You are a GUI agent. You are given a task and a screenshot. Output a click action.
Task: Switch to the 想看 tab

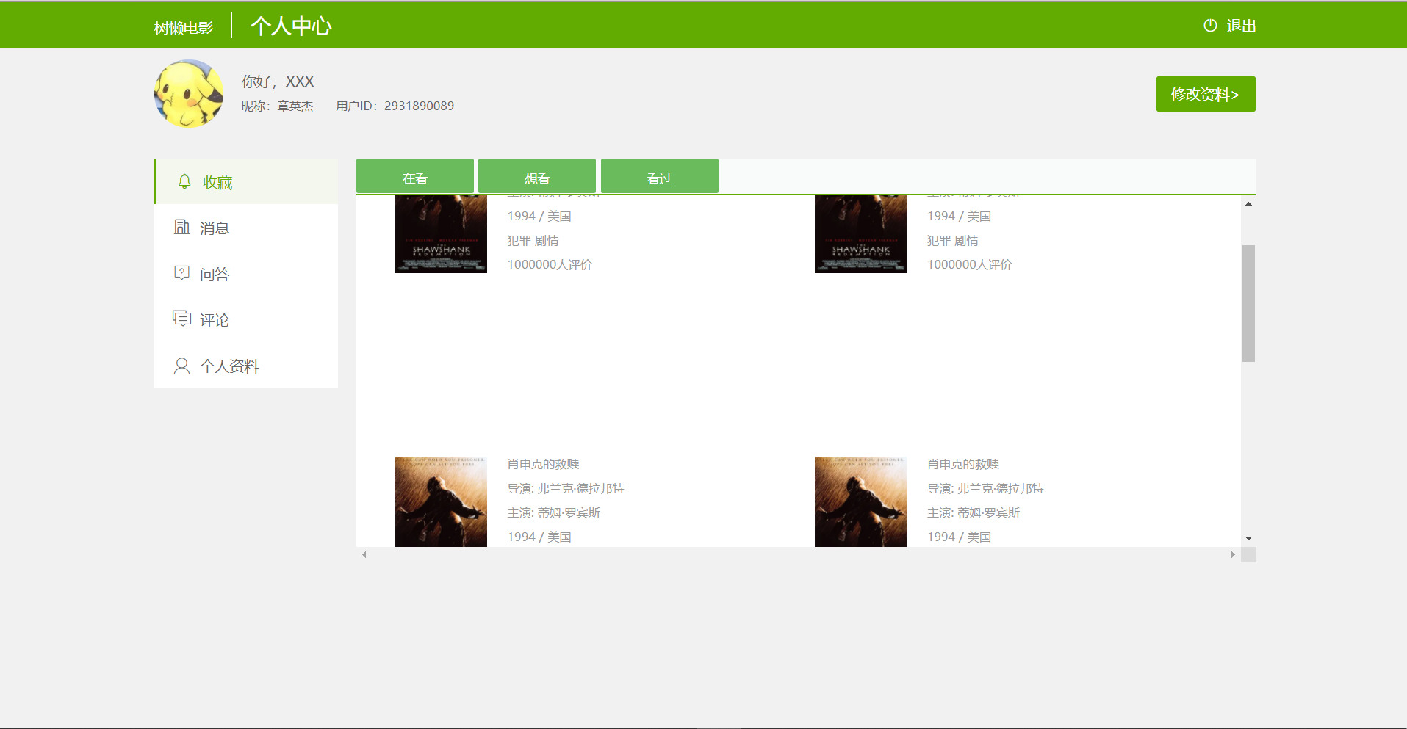pyautogui.click(x=537, y=176)
